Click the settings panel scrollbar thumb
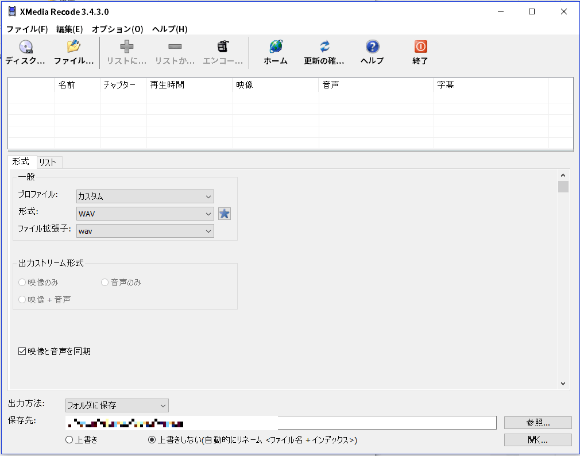This screenshot has width=580, height=456. coord(563,187)
